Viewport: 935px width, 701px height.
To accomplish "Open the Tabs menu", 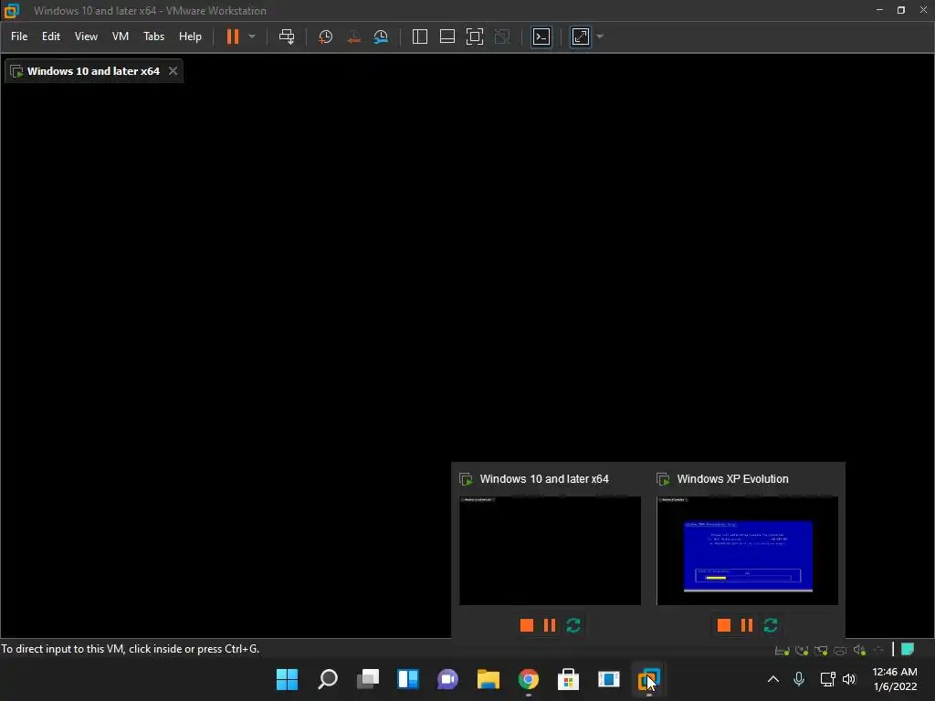I will [153, 37].
